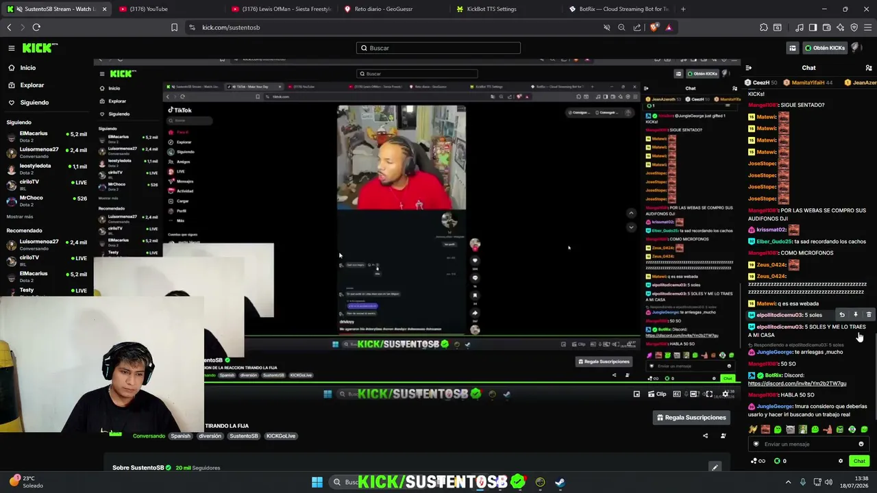Open MrChoco channel in sidebar
The image size is (877, 493).
47,201
